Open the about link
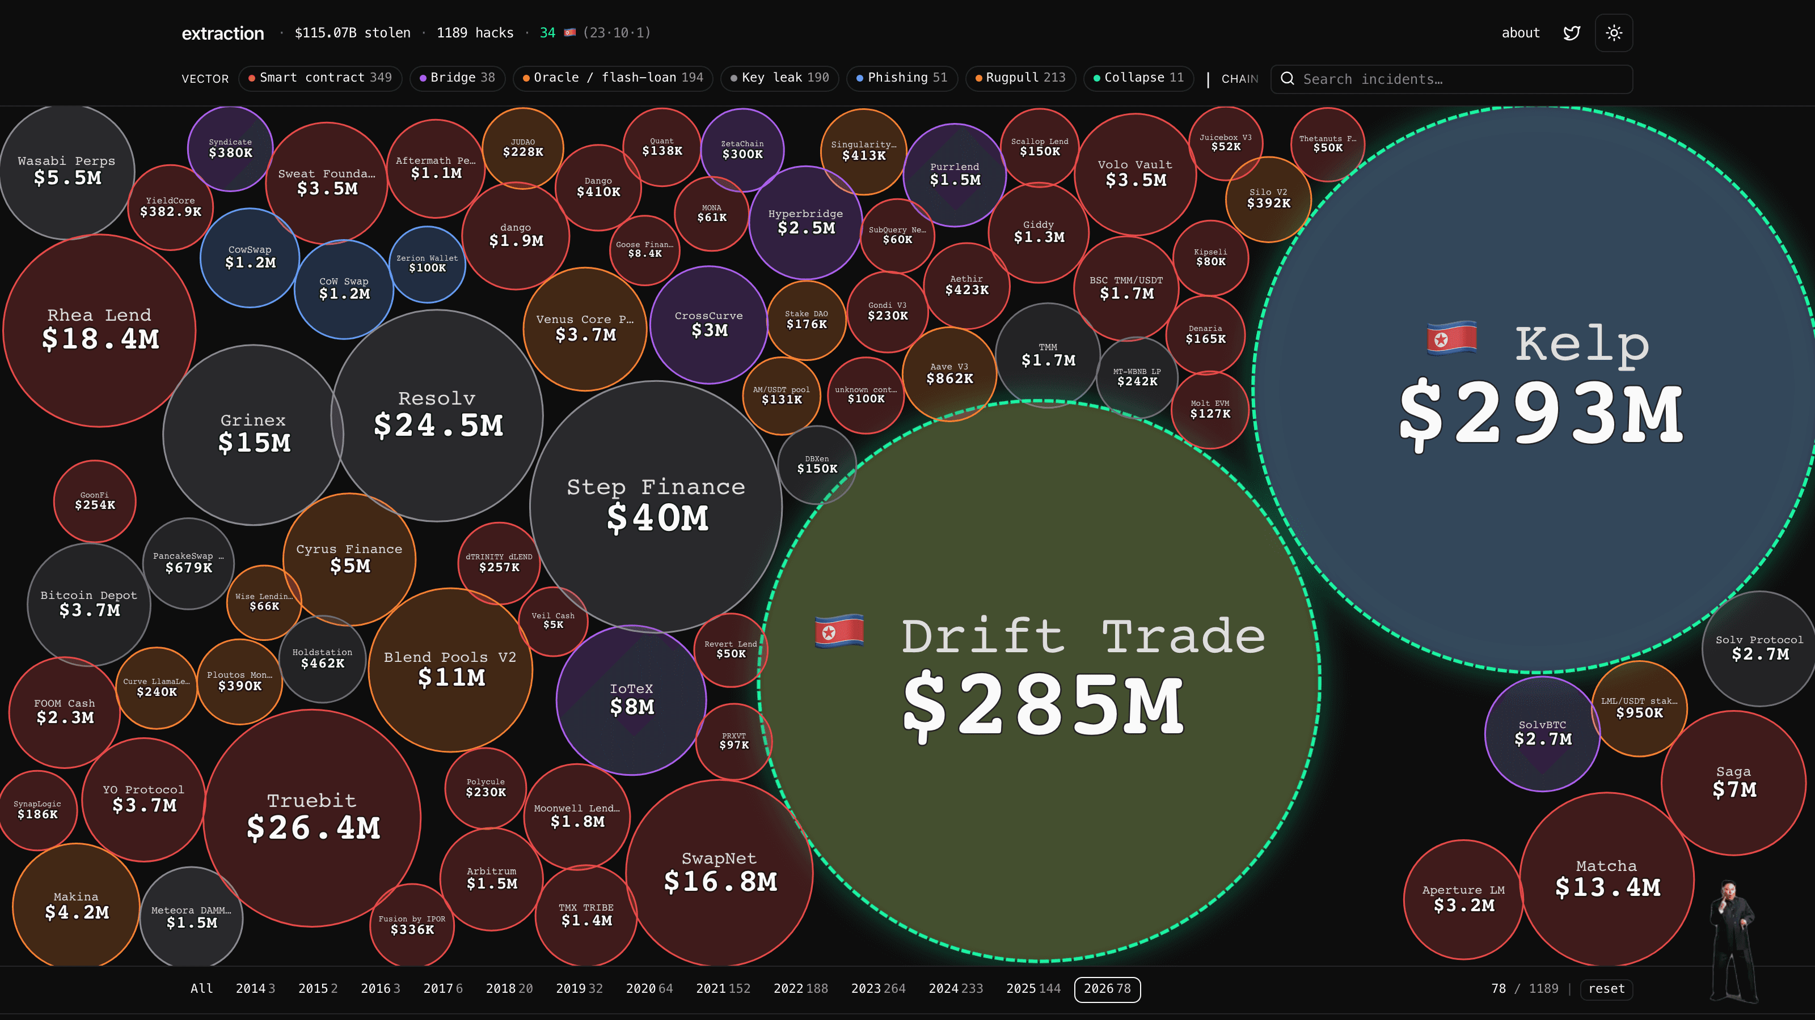The height and width of the screenshot is (1020, 1815). click(1521, 32)
